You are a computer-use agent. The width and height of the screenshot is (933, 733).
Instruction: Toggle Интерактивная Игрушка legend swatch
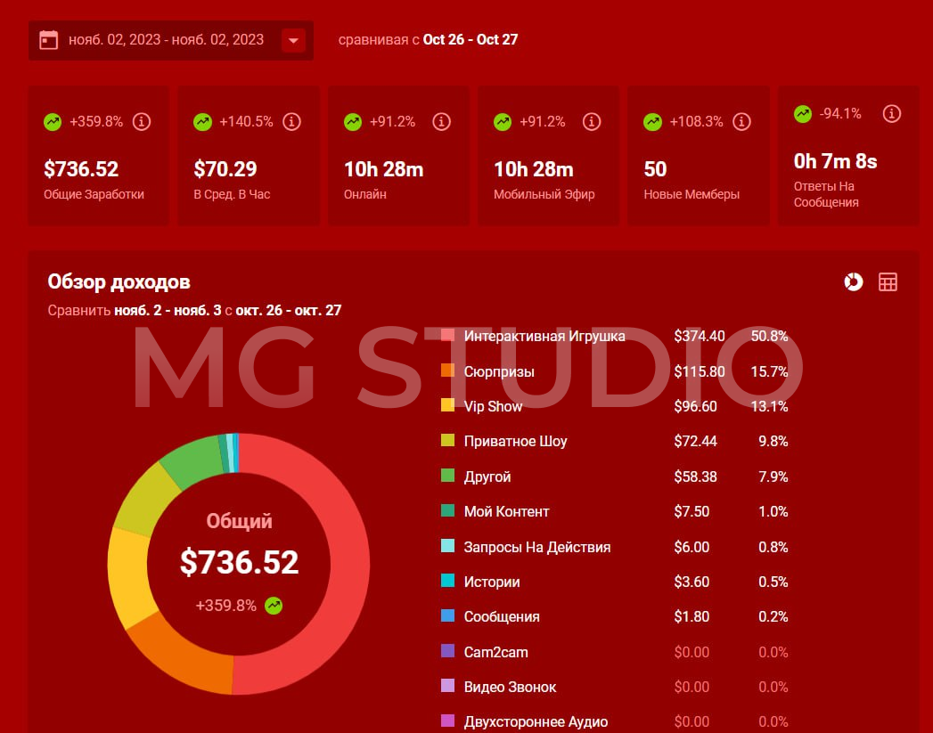tap(448, 336)
